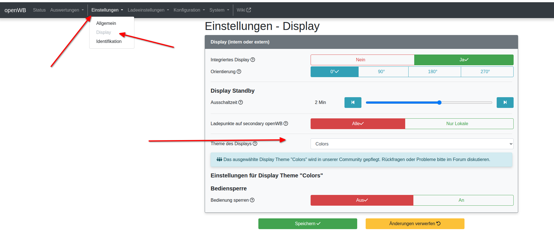The height and width of the screenshot is (239, 554).
Task: Select 270° orientation
Action: tap(487, 72)
